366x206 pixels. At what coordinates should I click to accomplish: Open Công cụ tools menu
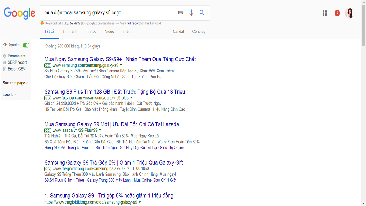point(199,31)
